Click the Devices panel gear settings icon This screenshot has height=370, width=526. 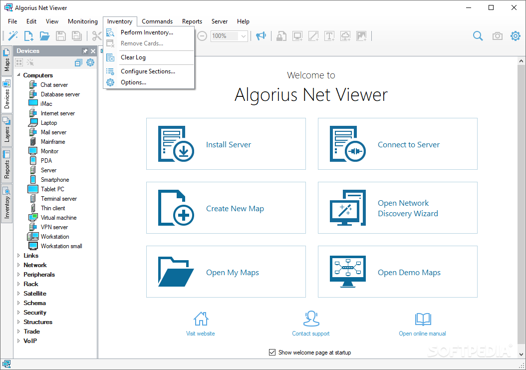coord(90,62)
